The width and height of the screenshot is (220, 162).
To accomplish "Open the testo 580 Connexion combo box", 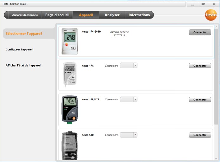I will click(129, 135).
